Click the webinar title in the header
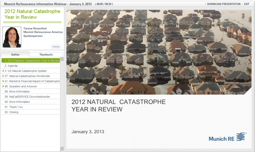The image size is (255, 152). (48, 4)
